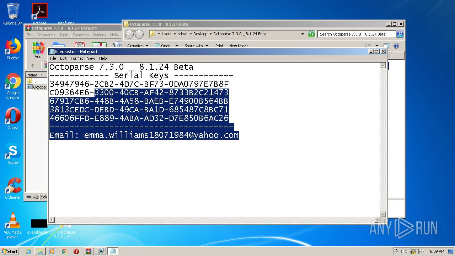Screen dimensions: 455x256
Task: Open WinRAR Favorites menu
Action: coord(81,35)
